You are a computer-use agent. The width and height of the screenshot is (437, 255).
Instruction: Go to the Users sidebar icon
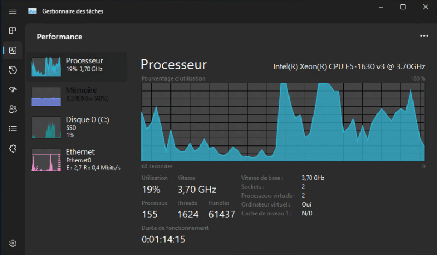pos(13,110)
